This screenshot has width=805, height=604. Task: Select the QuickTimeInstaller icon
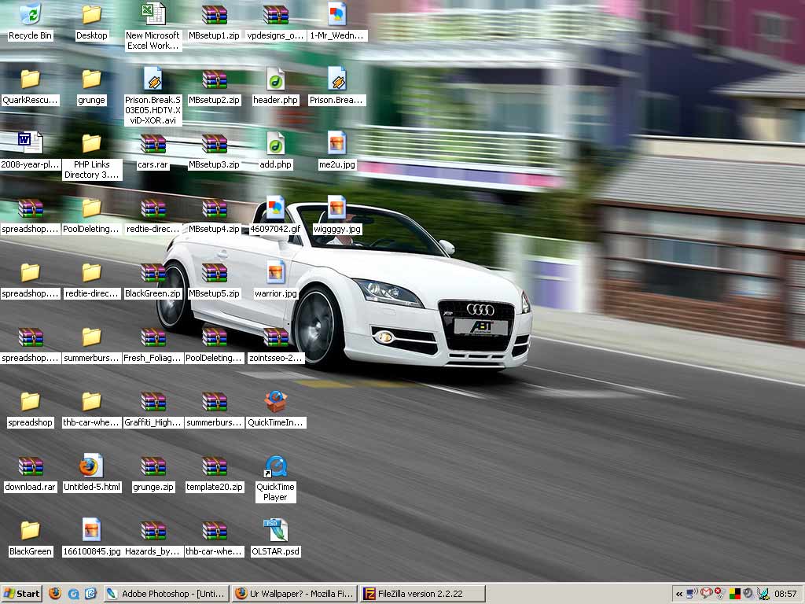click(275, 403)
